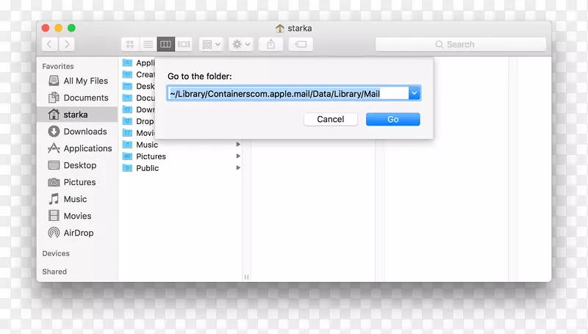588x334 pixels.
Task: Open Applications in sidebar
Action: [x=78, y=148]
